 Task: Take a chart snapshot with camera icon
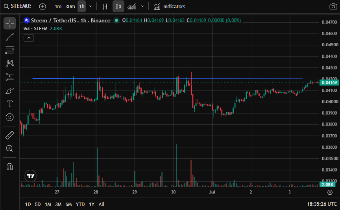(x=333, y=7)
